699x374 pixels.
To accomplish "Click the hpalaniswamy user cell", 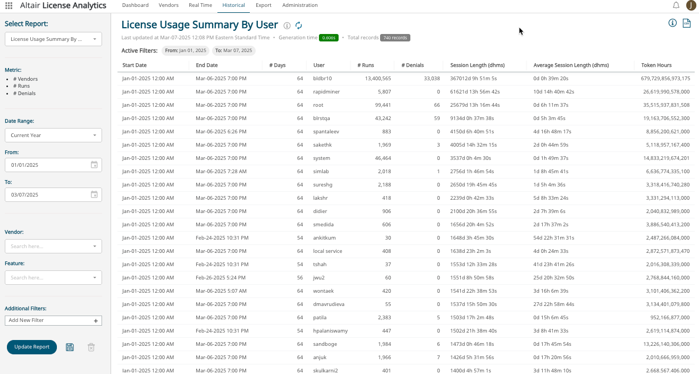I will (x=331, y=331).
